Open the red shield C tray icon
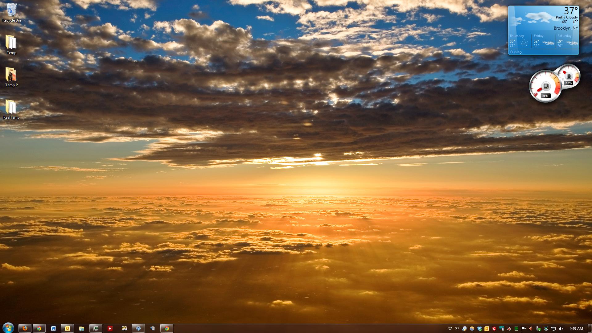Viewport: 592px width, 333px height. click(494, 329)
